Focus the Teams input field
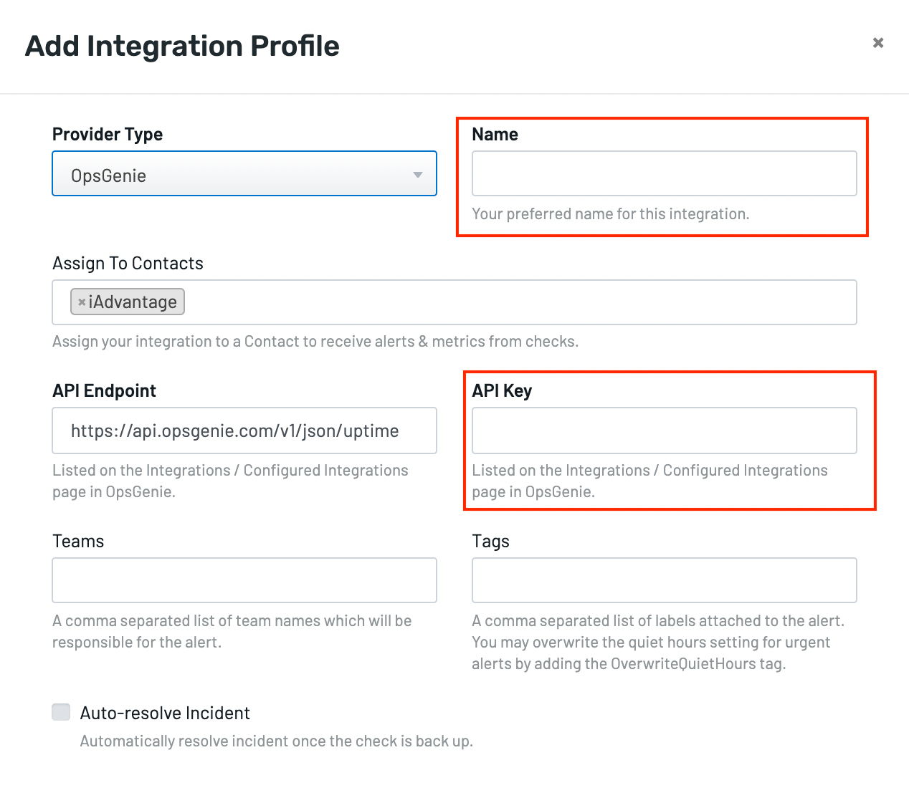The height and width of the screenshot is (798, 909). point(244,580)
